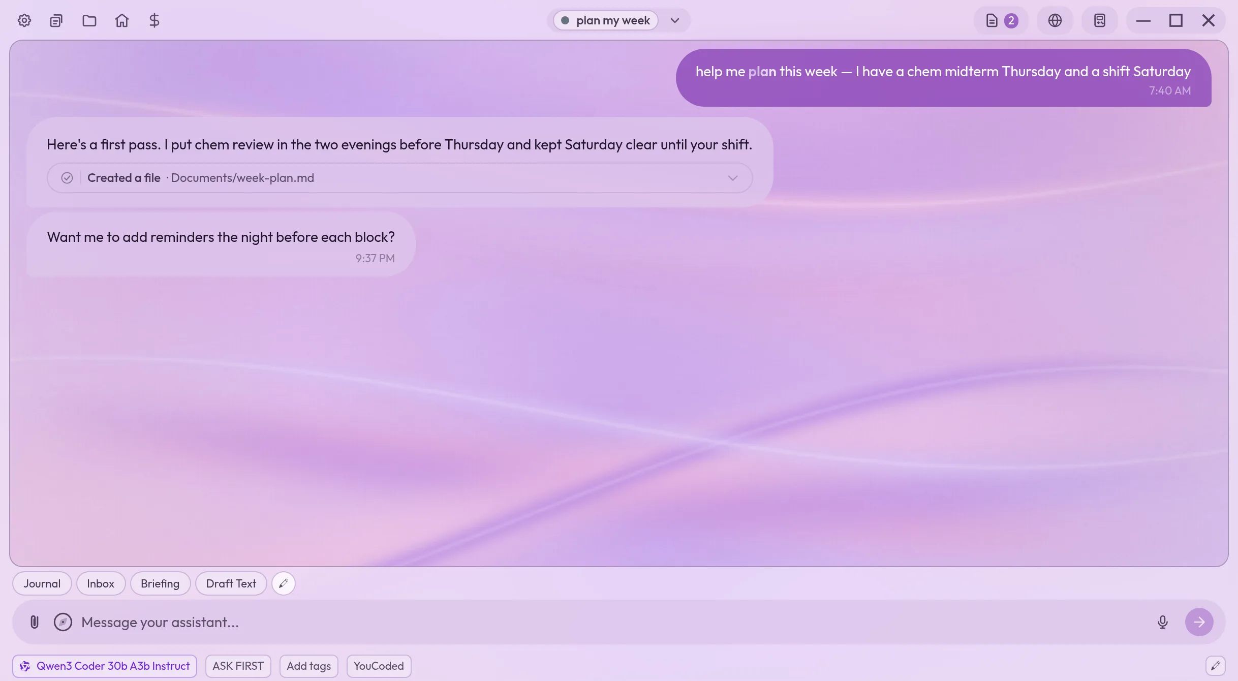The width and height of the screenshot is (1238, 681).
Task: Open the sessions stack icon
Action: click(56, 20)
